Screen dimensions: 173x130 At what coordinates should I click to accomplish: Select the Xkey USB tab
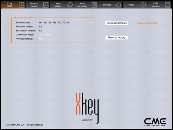(x=13, y=5)
